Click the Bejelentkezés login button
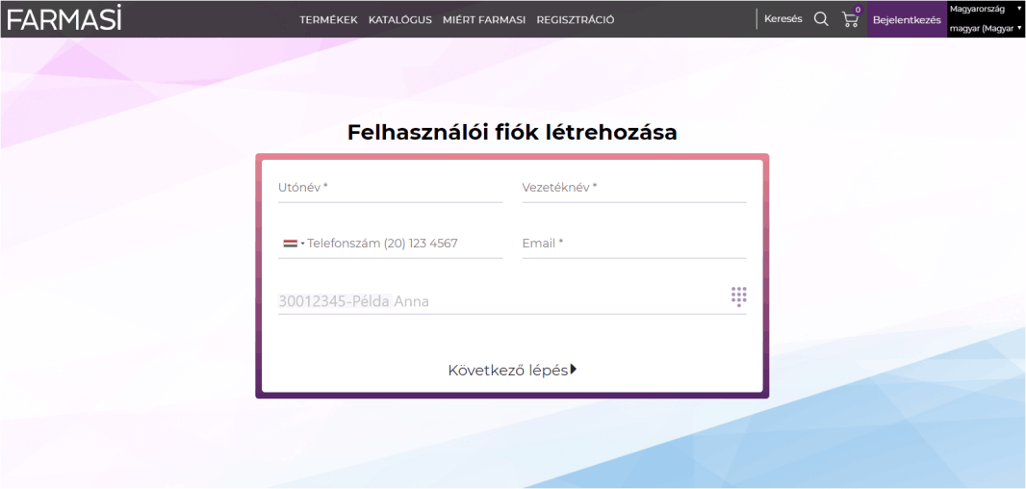The image size is (1026, 489). pos(906,19)
